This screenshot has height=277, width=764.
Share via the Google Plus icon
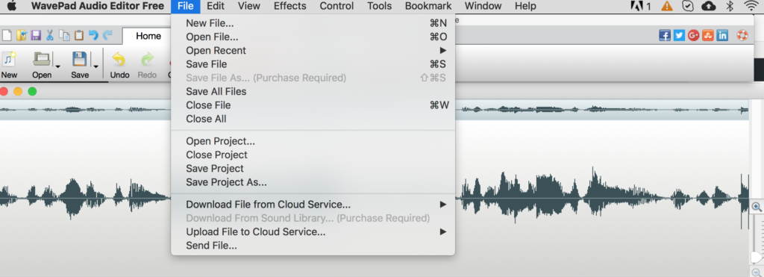tap(694, 35)
